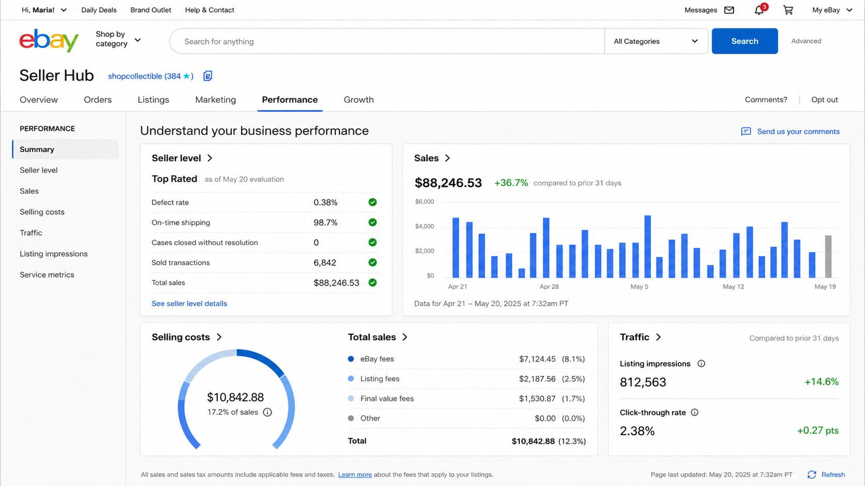Open the Daily Deals link
The width and height of the screenshot is (865, 486).
[x=99, y=10]
